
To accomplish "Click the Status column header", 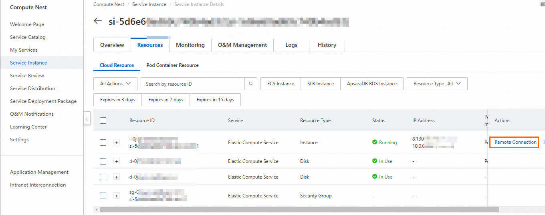I will [x=379, y=120].
